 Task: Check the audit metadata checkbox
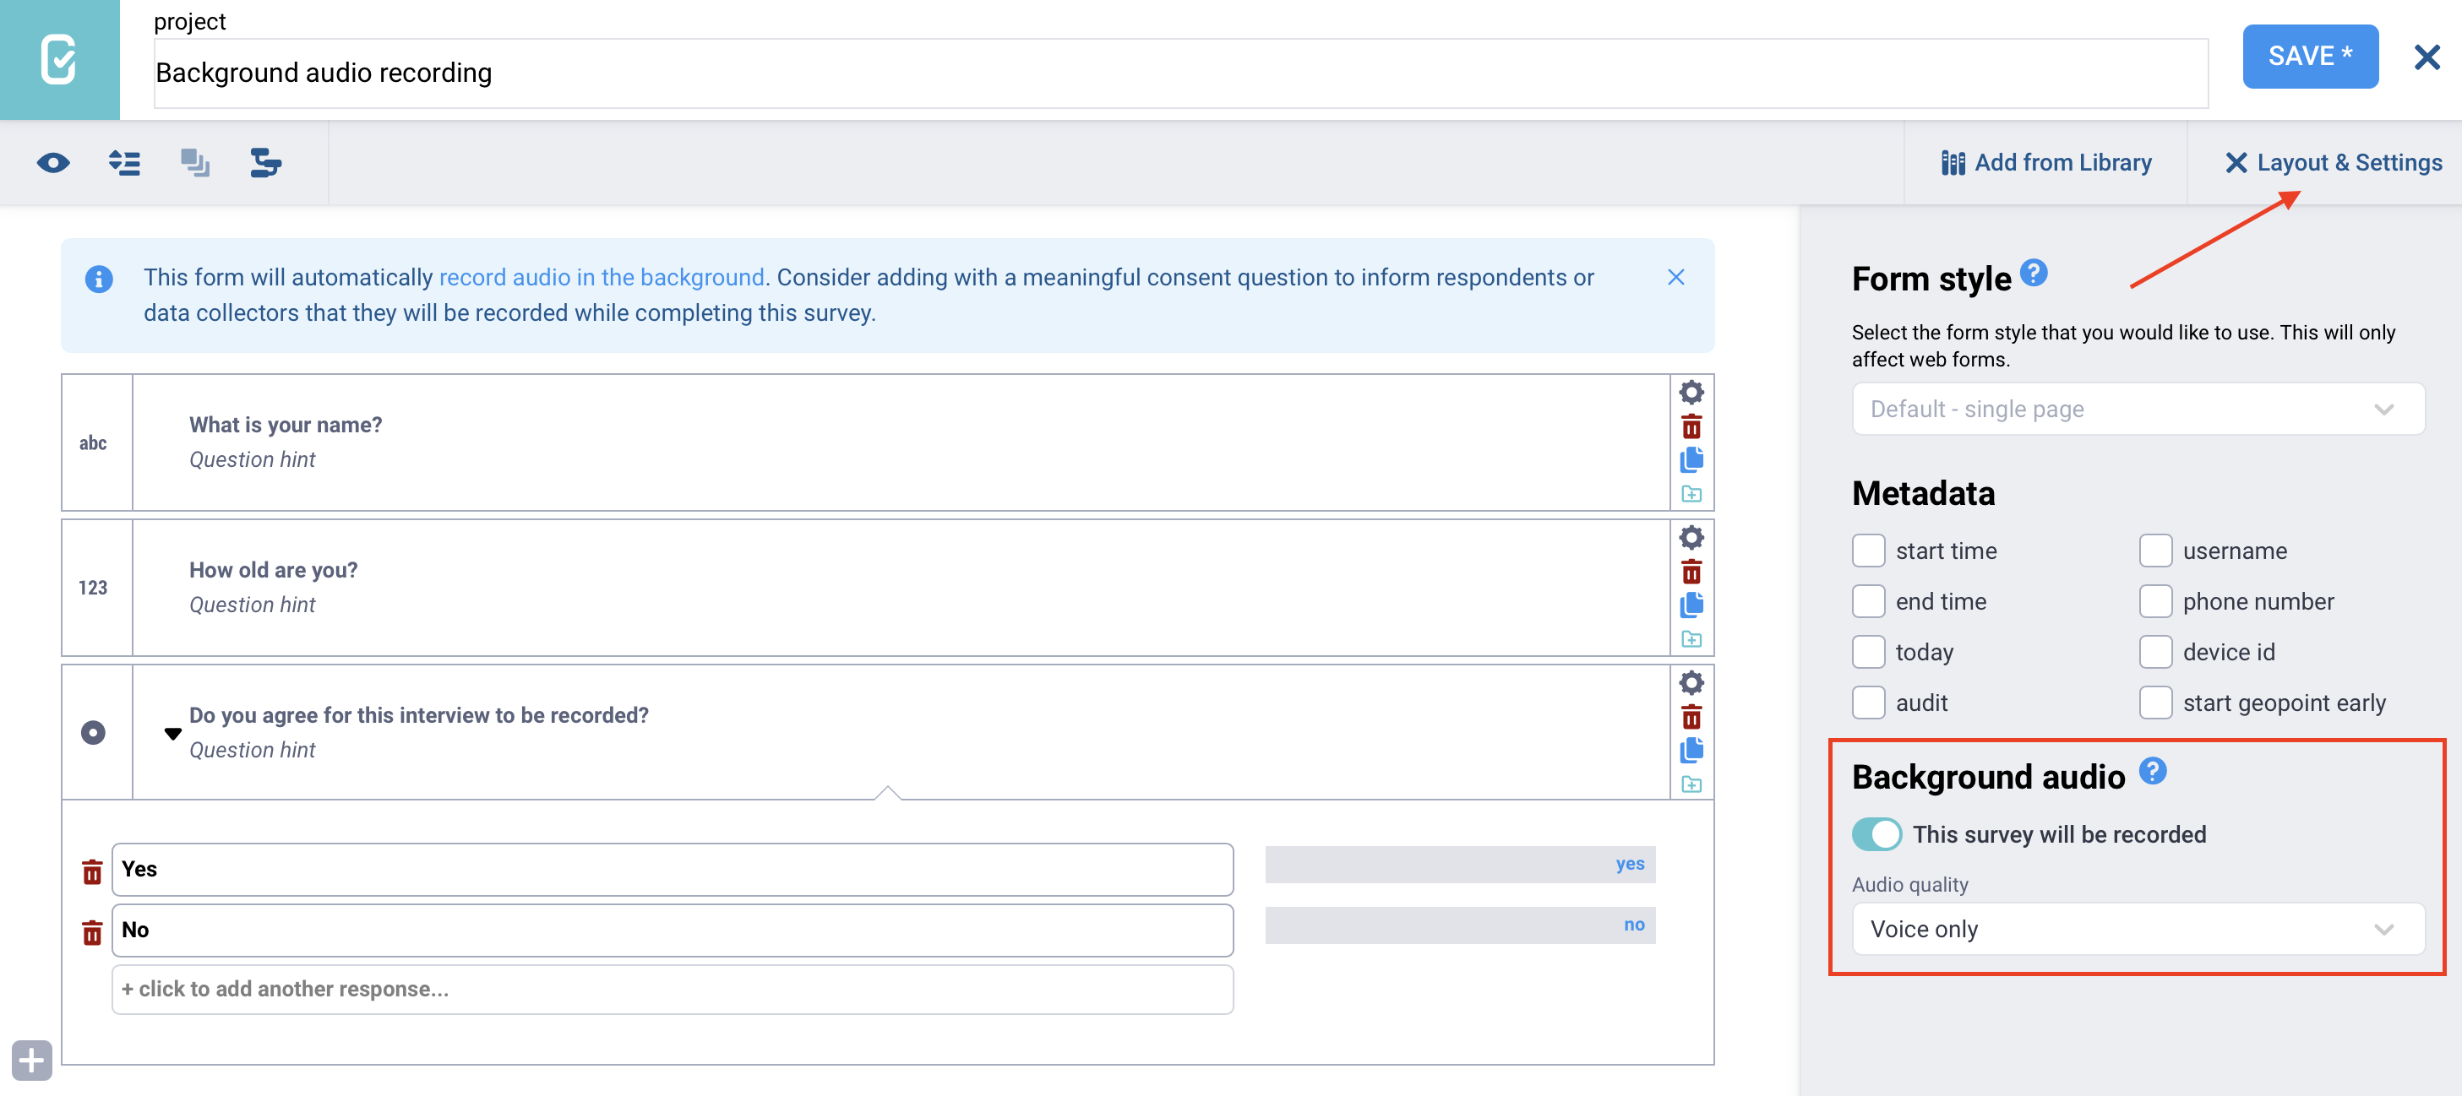click(x=1867, y=703)
